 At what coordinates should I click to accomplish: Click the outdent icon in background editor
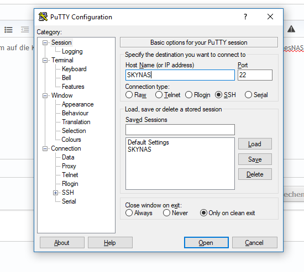25,30
